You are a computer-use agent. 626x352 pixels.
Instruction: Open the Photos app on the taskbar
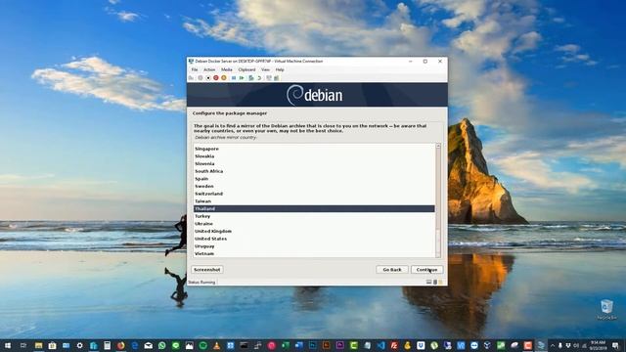click(x=189, y=345)
